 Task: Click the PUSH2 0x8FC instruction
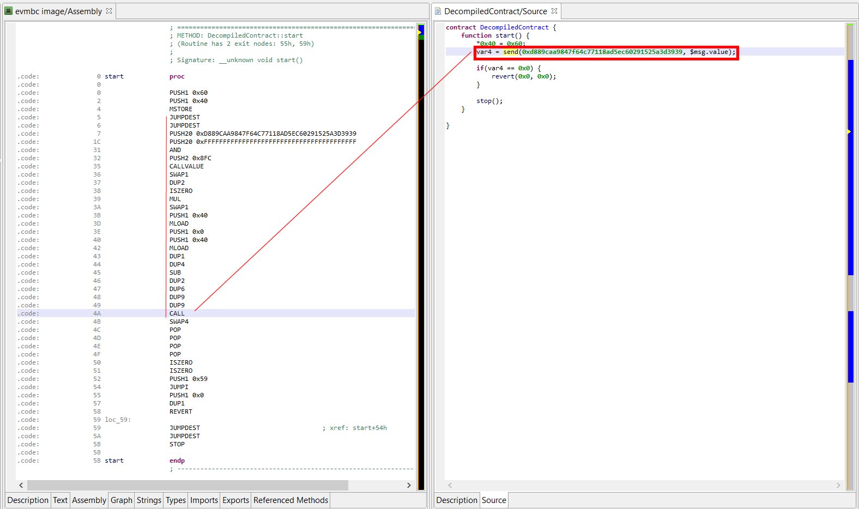(190, 158)
